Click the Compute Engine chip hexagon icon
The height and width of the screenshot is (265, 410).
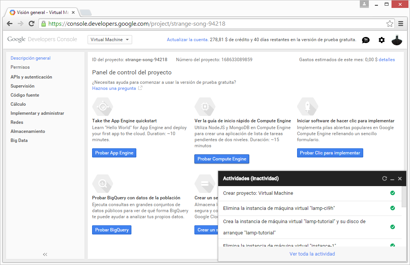[205, 106]
